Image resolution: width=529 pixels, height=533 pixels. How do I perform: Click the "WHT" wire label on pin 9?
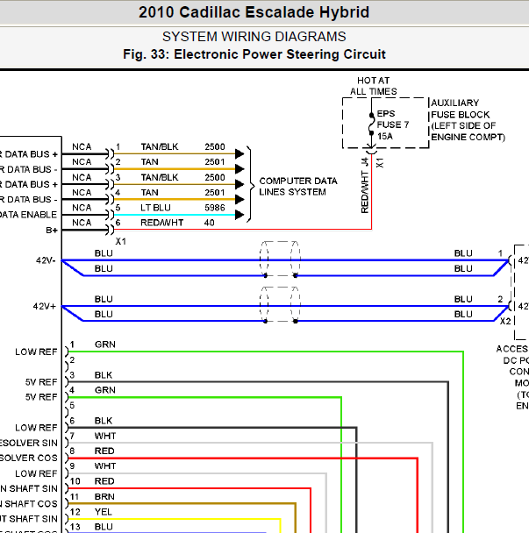coord(105,466)
